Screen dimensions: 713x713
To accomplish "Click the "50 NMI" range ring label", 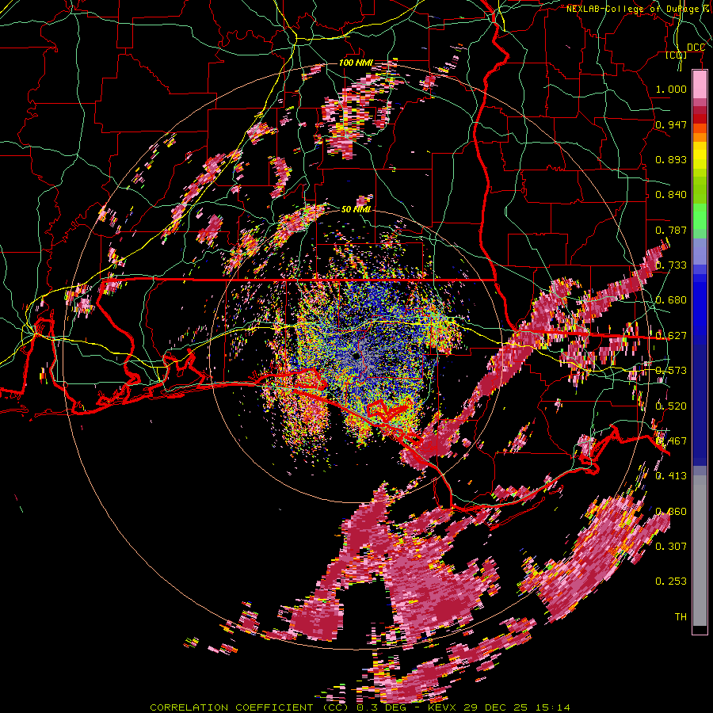I will [x=356, y=209].
